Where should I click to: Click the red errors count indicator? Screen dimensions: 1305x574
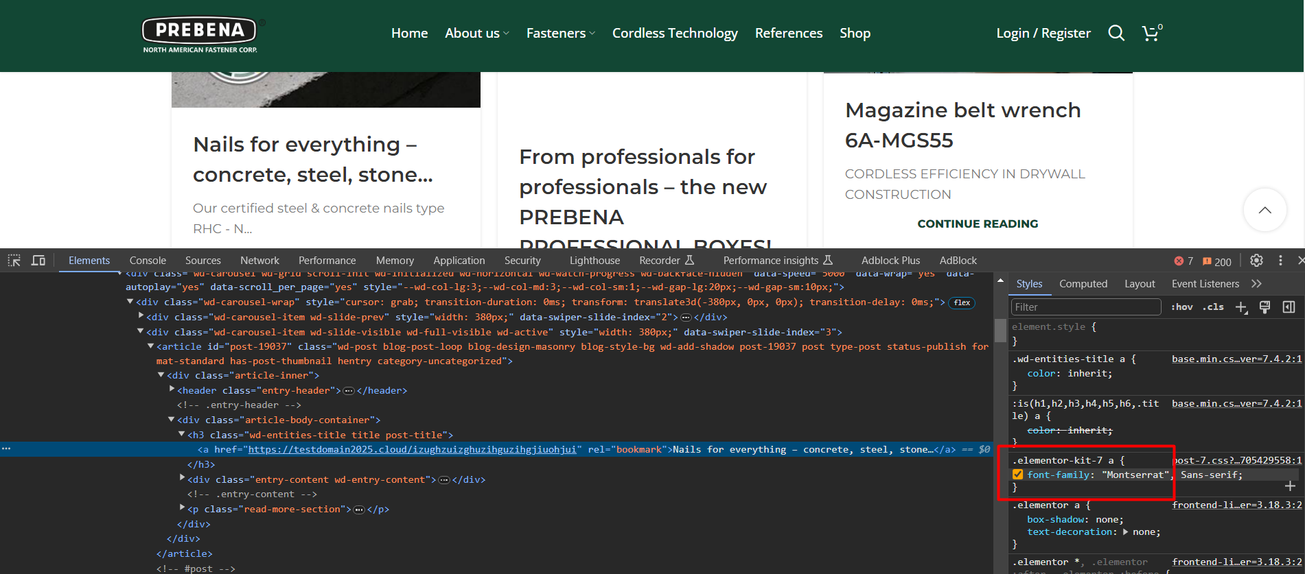[x=1183, y=261]
